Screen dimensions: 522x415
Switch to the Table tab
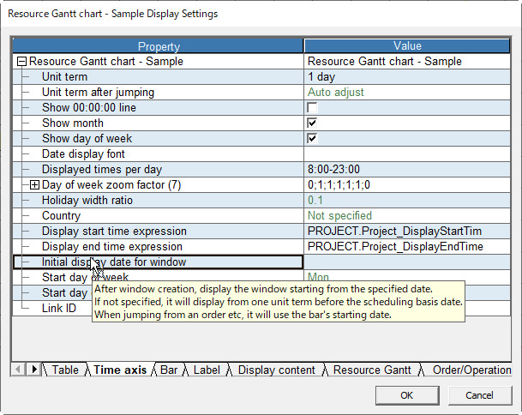pyautogui.click(x=64, y=370)
